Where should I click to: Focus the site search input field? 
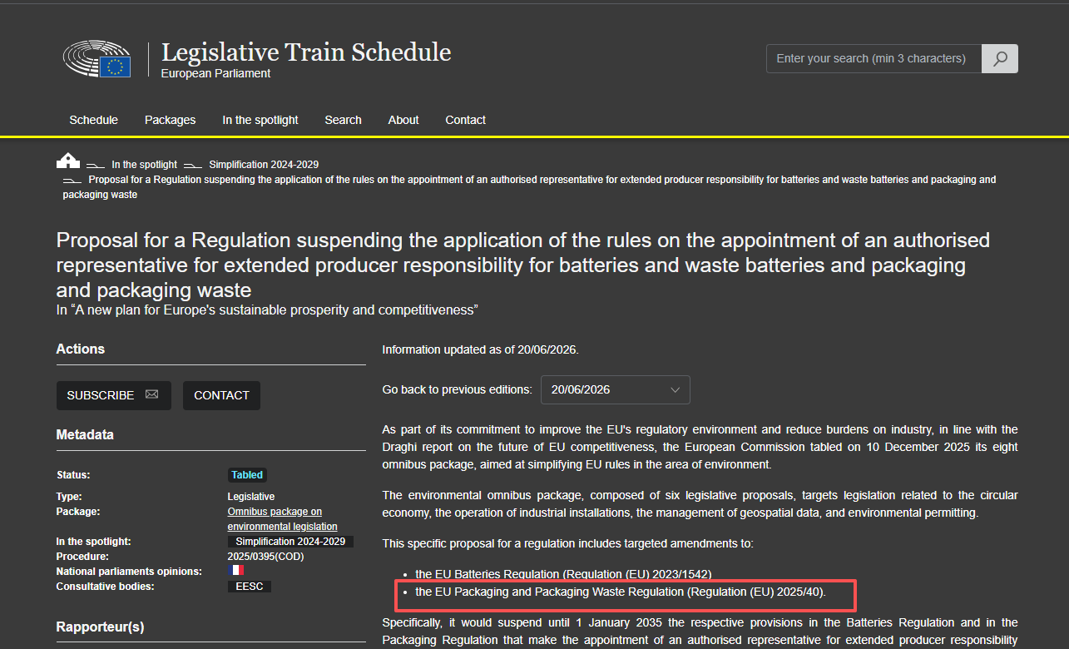coord(874,58)
